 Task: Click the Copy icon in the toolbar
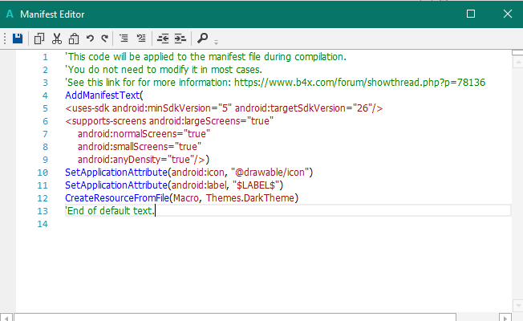point(39,38)
